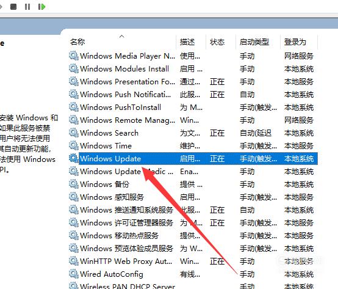
Task: Click 本地服务 login of Windows Presentation Fo...
Action: pyautogui.click(x=299, y=82)
